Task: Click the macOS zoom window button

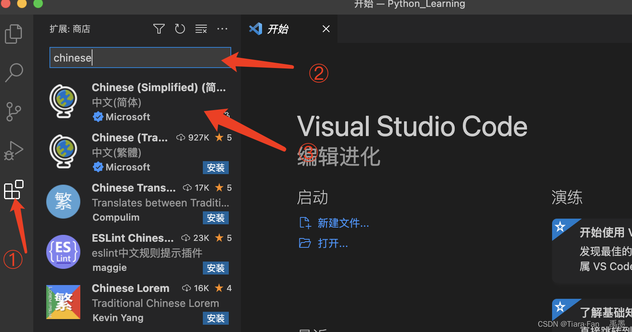Action: 38,3
